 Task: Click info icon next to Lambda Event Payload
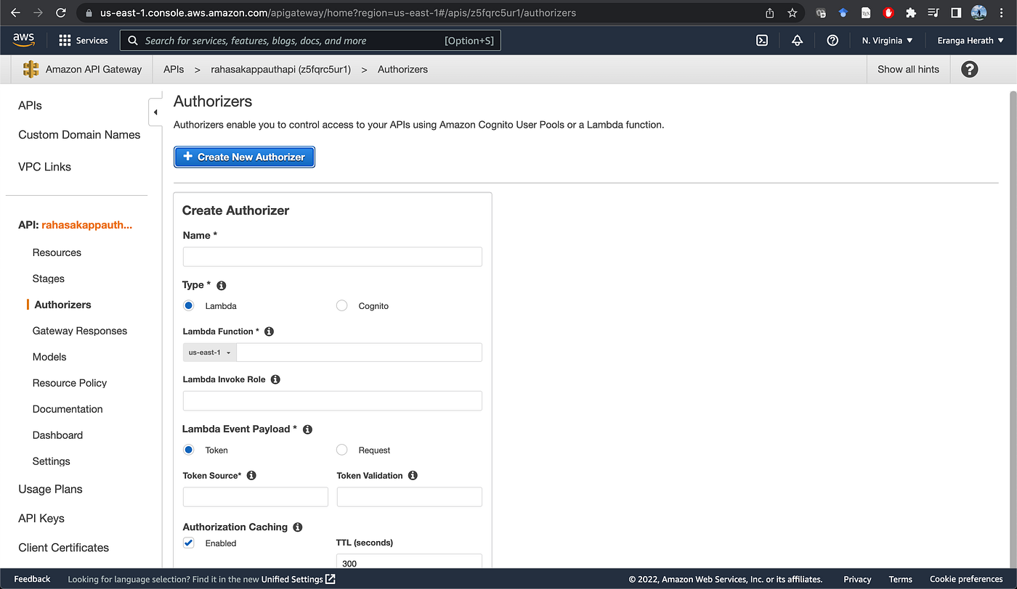pos(307,429)
